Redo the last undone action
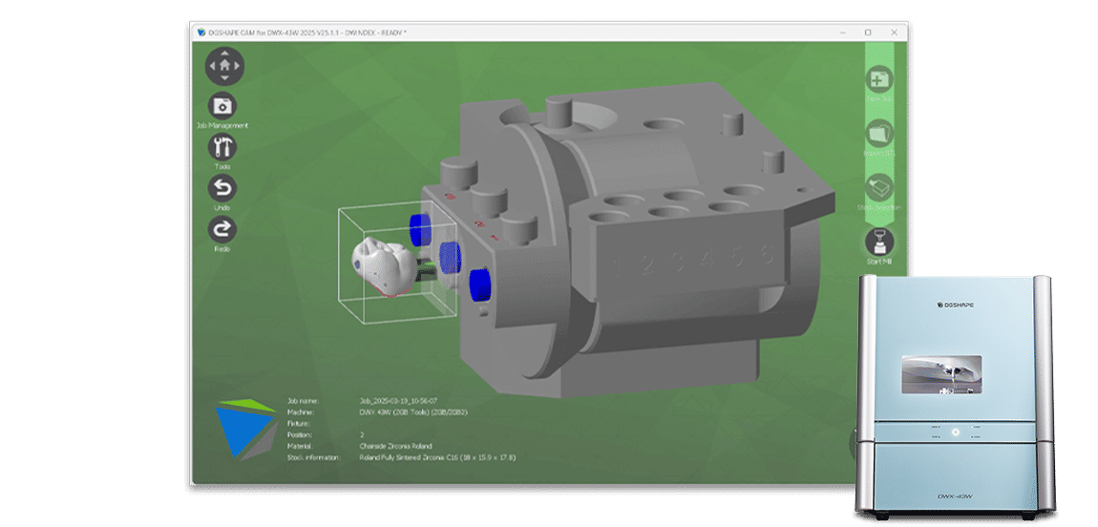The image size is (1098, 527). (x=222, y=229)
